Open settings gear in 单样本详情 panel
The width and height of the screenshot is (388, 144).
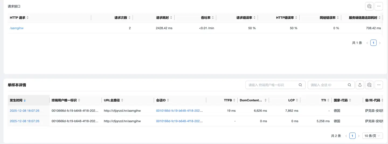369,85
